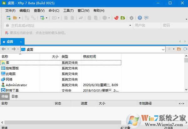Click the New Session toolbar icon

coord(8,18)
